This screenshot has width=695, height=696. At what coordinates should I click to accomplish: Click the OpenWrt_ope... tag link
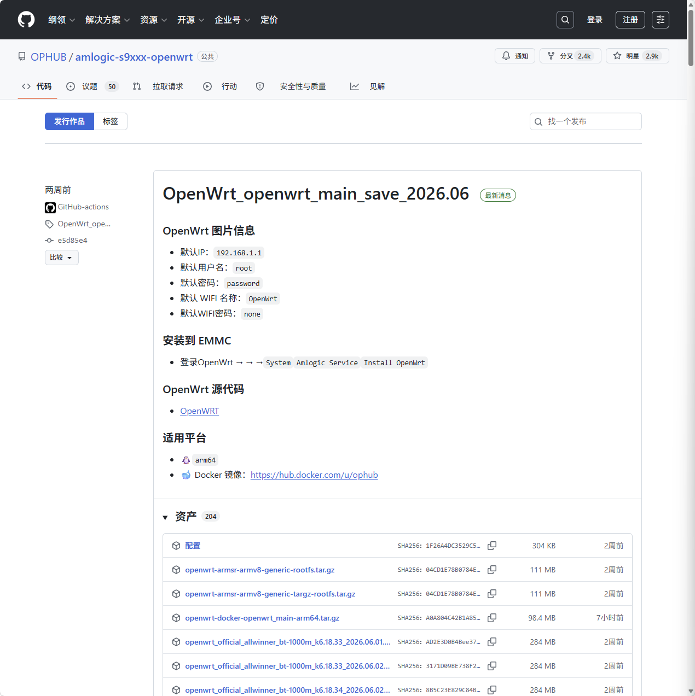[x=84, y=224]
